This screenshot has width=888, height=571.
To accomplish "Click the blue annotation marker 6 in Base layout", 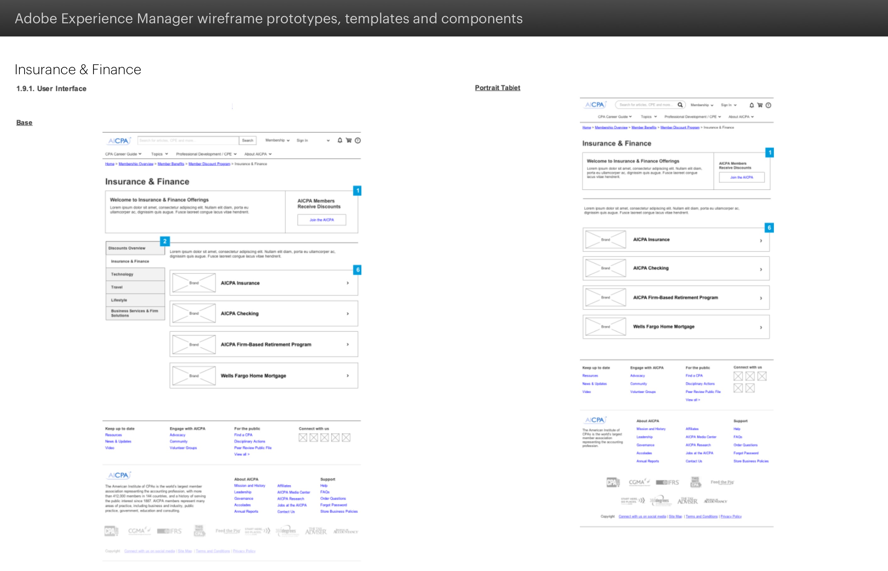I will [358, 269].
